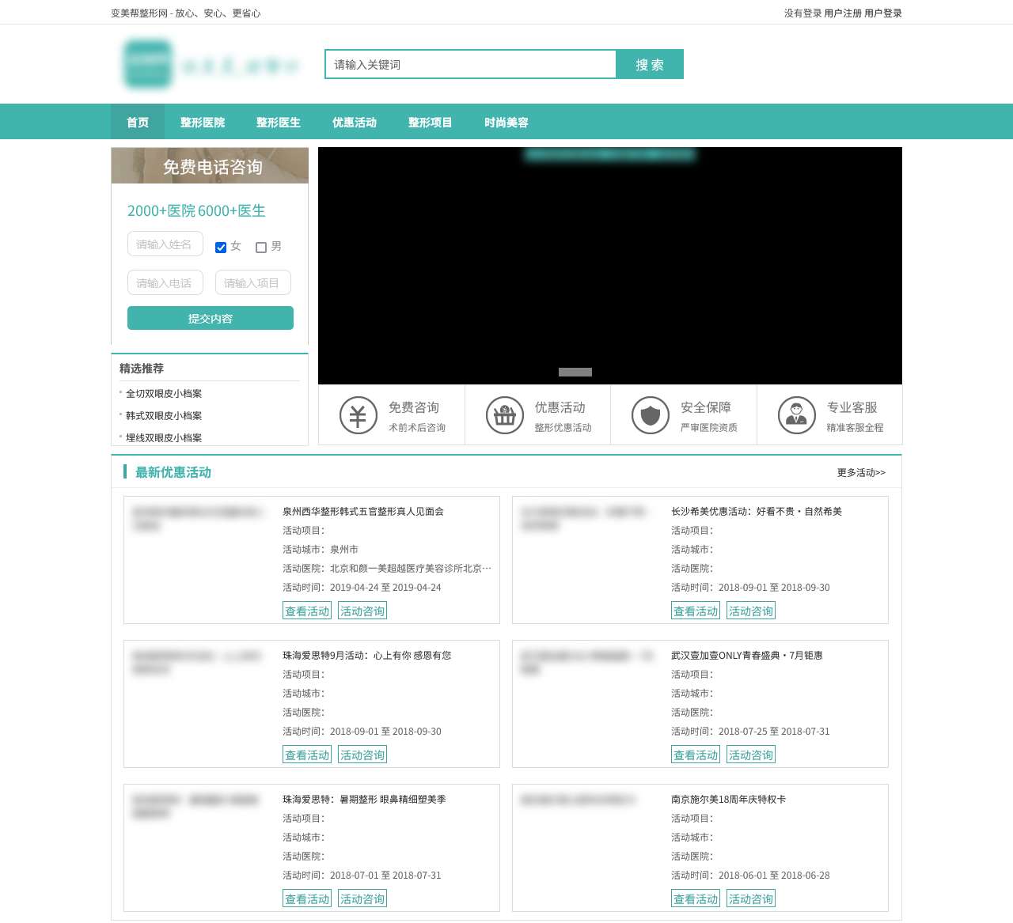
Task: Open 武汉壹加壹ONLY青春盛典 title link
Action: (747, 655)
